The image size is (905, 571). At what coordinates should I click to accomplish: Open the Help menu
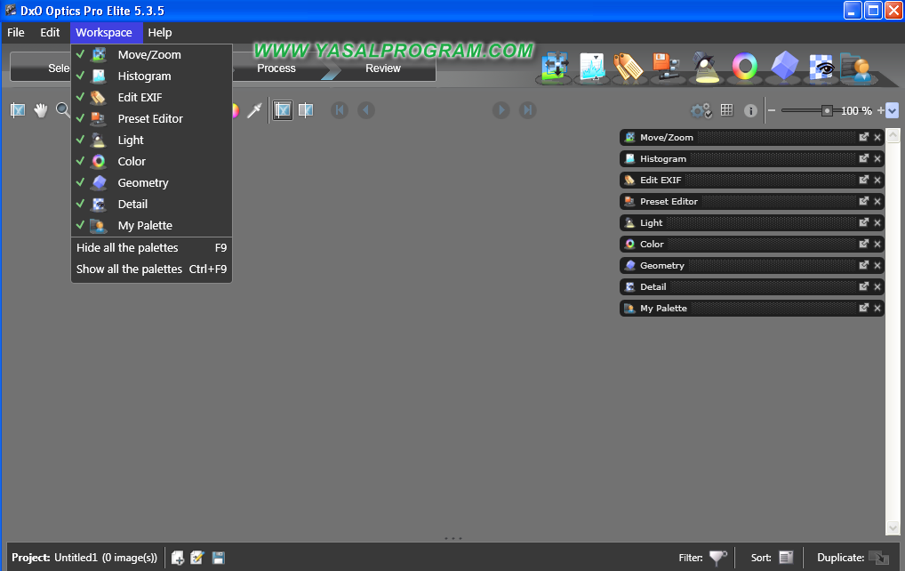[160, 33]
